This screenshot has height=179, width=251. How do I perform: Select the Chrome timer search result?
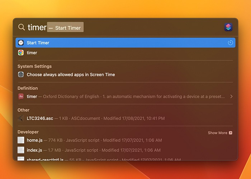[126, 53]
